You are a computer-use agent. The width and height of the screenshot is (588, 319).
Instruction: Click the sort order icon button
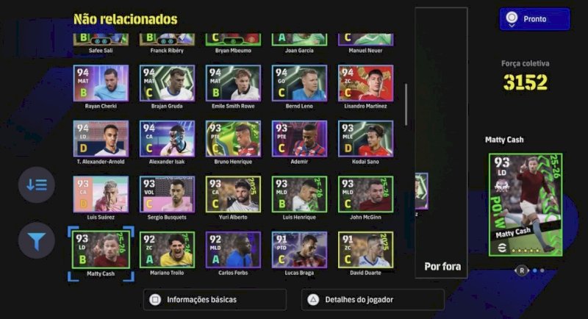pos(36,184)
